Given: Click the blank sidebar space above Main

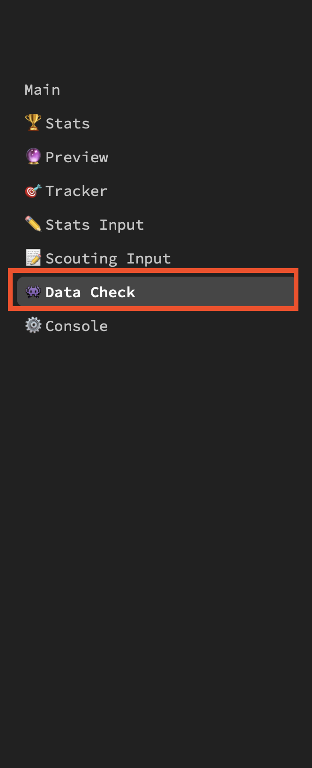Looking at the screenshot, I should pyautogui.click(x=155, y=38).
